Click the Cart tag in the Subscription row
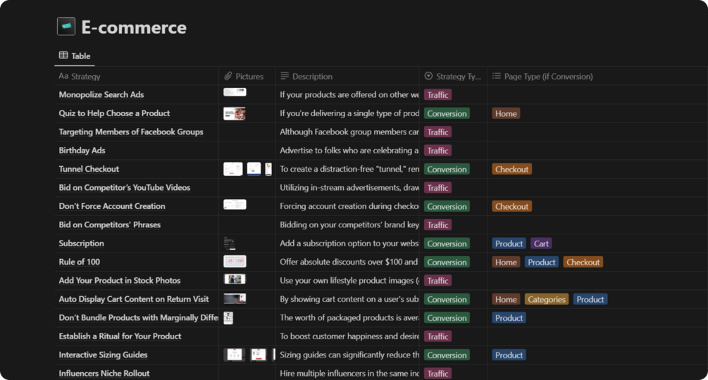 (x=541, y=243)
